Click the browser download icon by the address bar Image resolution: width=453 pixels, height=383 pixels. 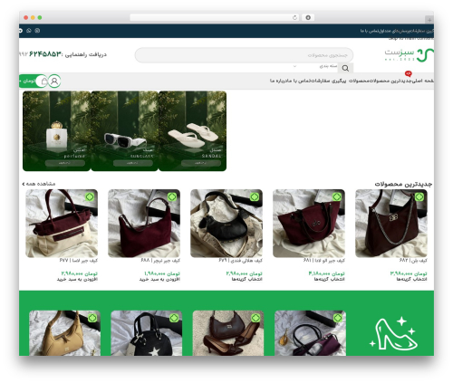pyautogui.click(x=308, y=17)
